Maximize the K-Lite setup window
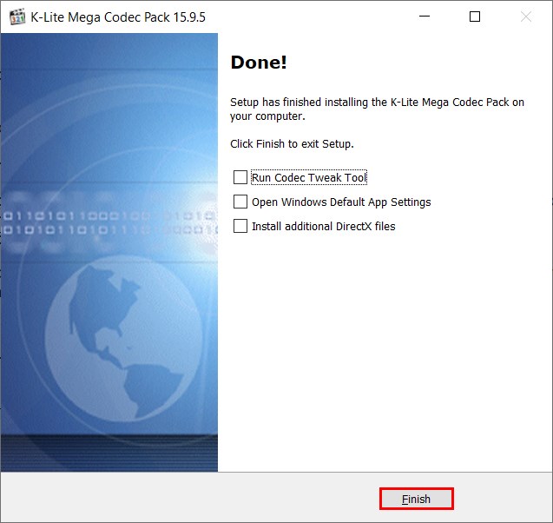Image resolution: width=553 pixels, height=523 pixels. tap(475, 17)
